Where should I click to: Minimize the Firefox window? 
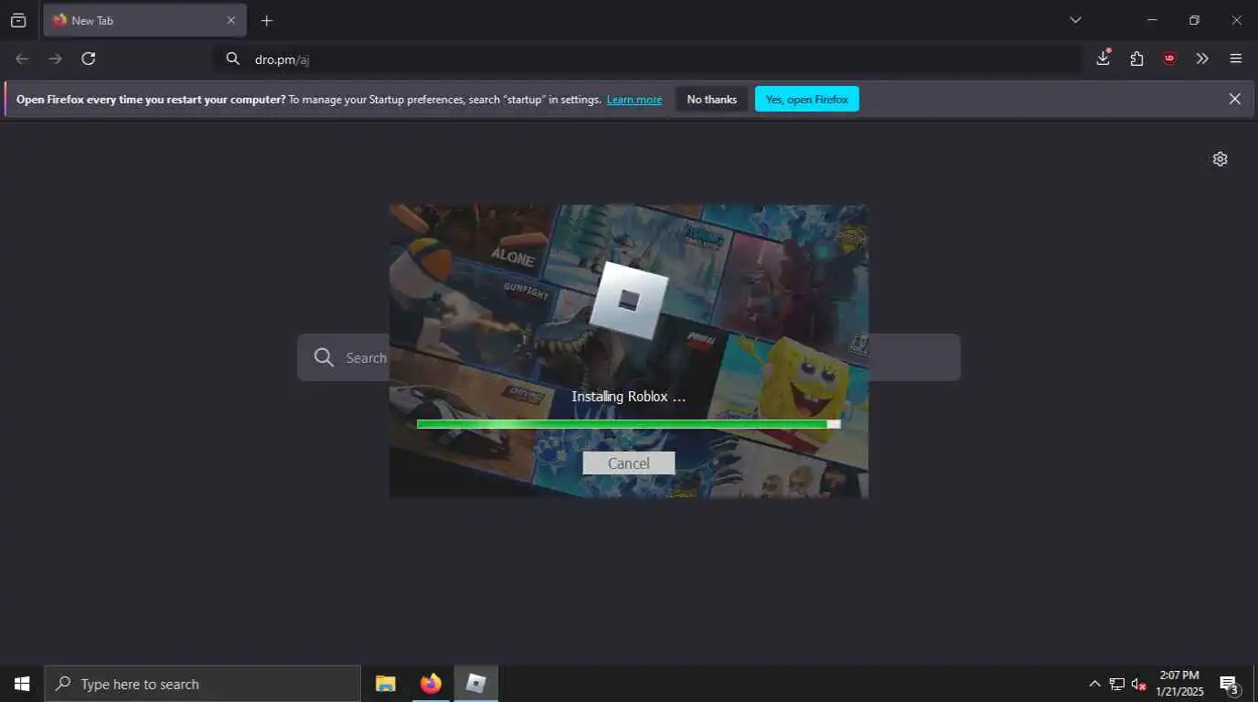click(x=1152, y=20)
